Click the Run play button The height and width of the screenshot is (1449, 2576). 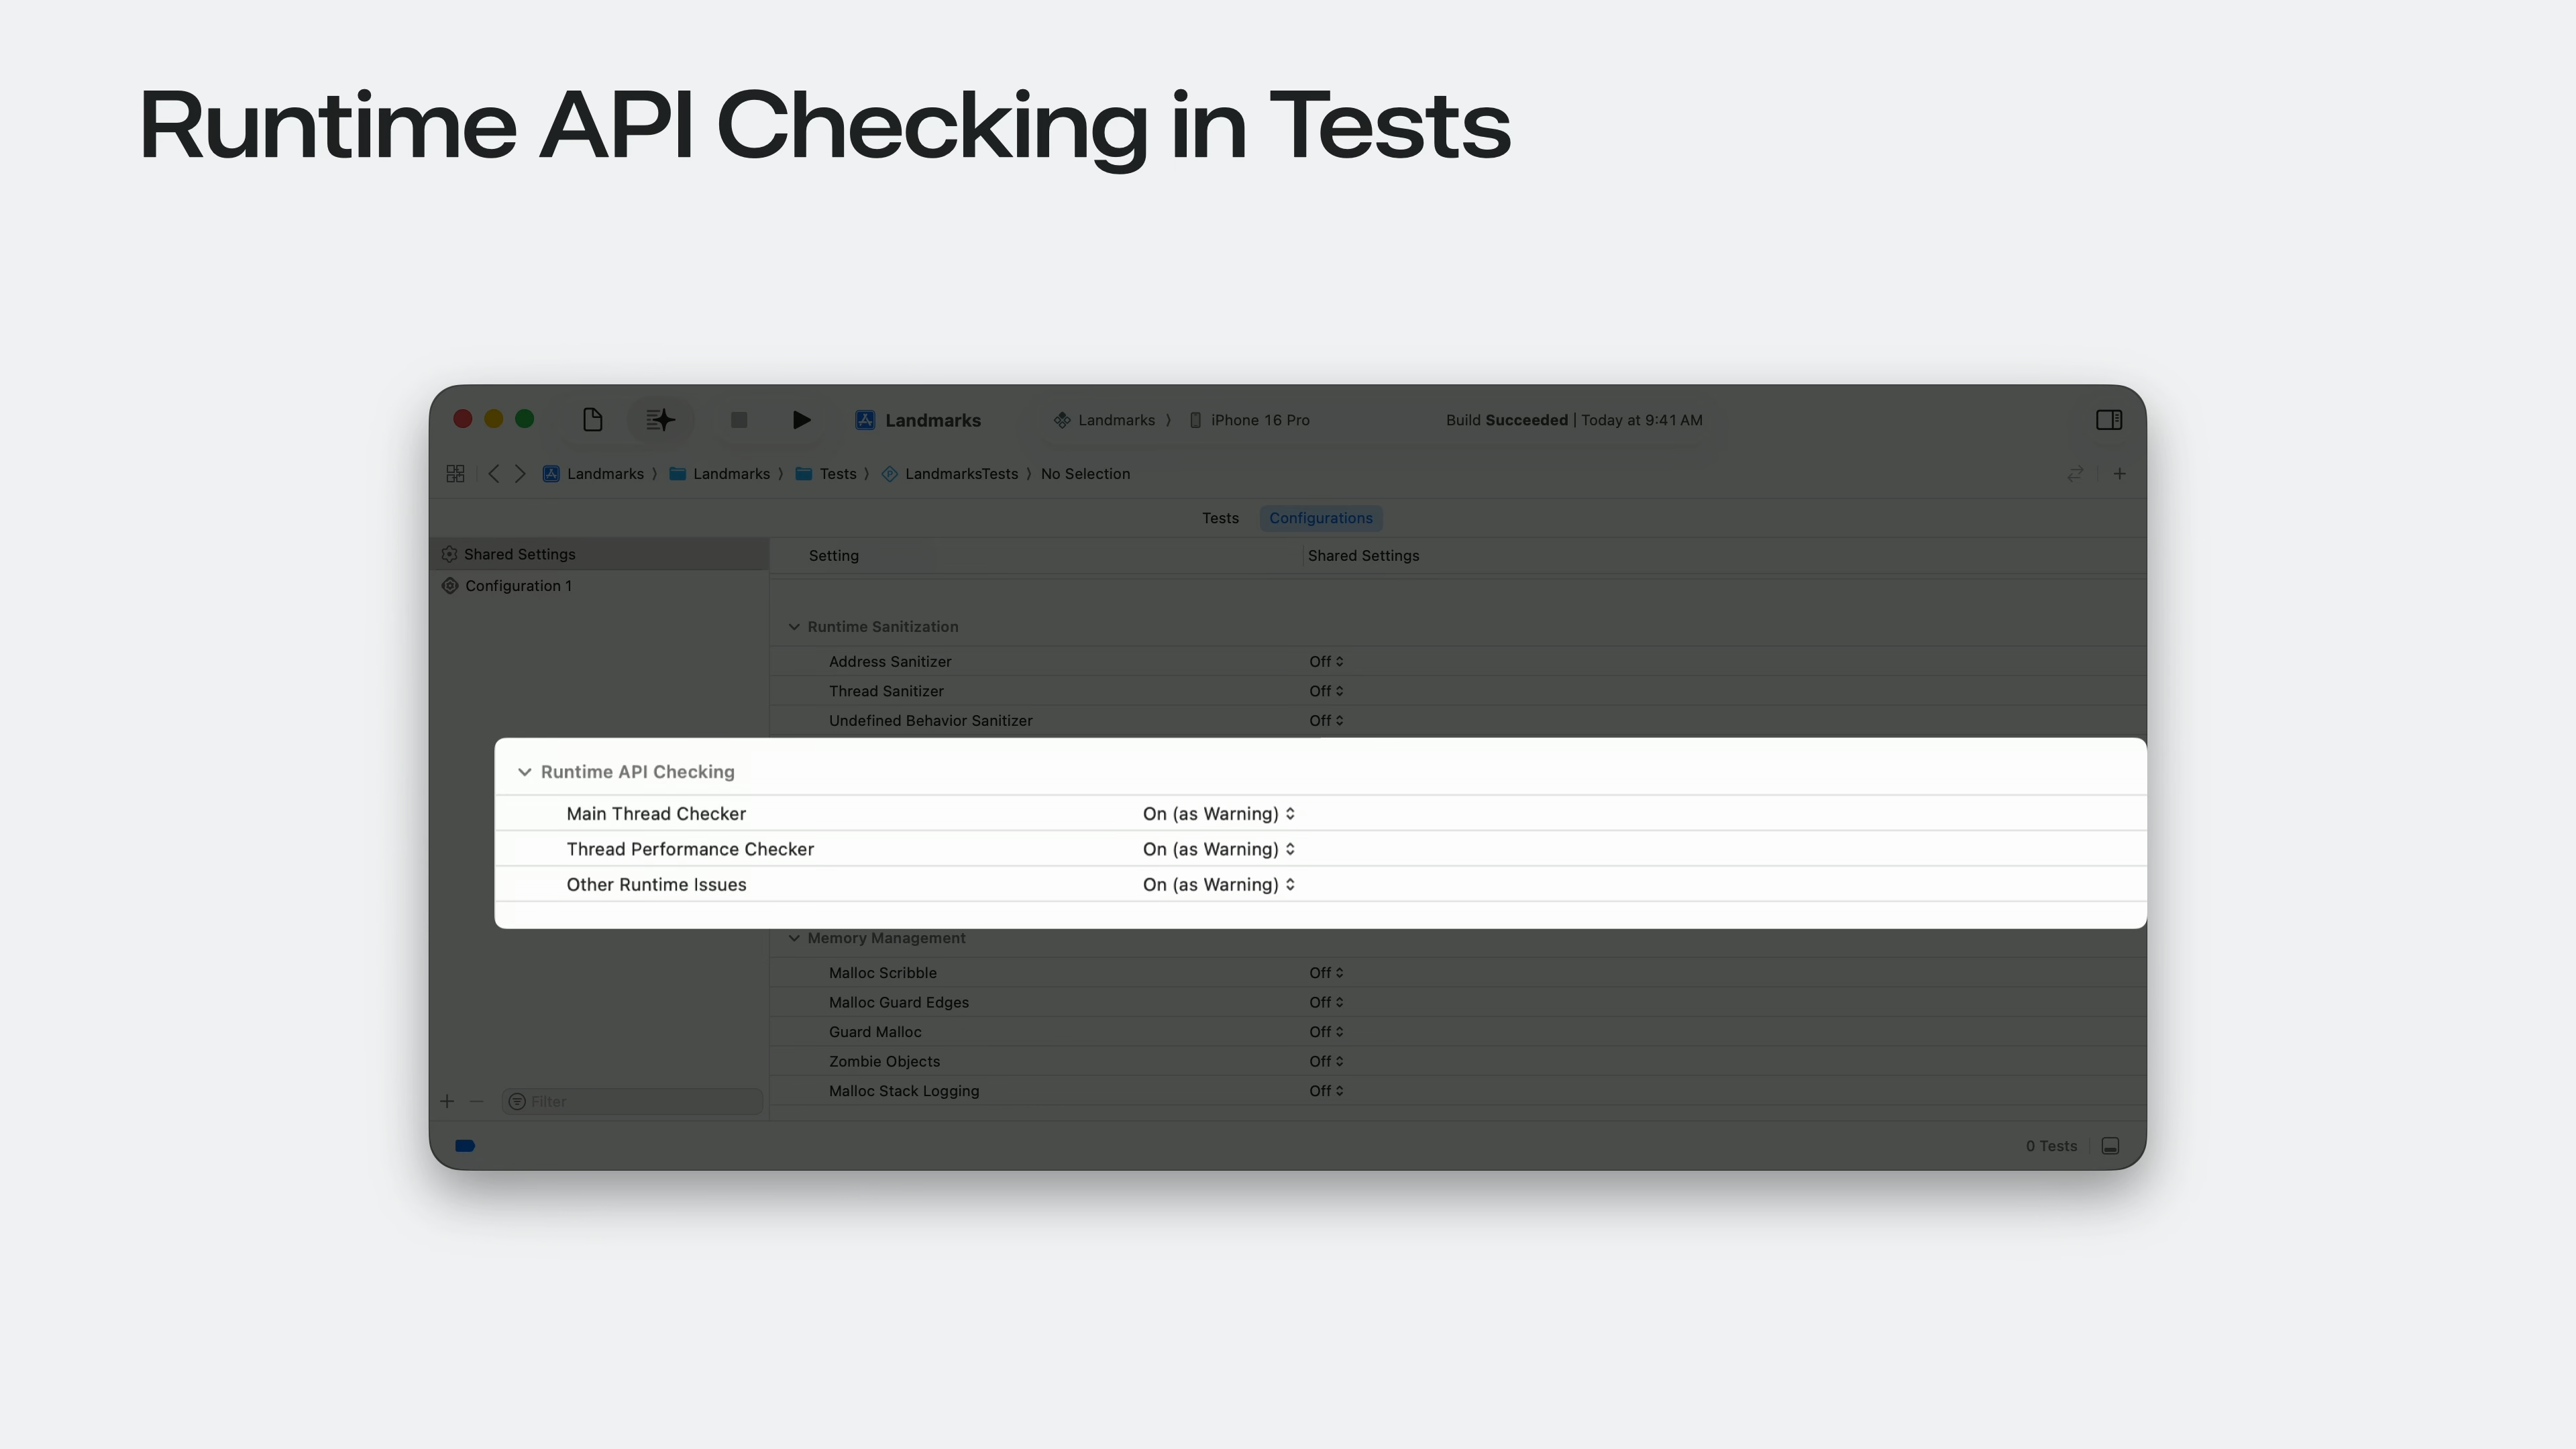click(x=801, y=420)
